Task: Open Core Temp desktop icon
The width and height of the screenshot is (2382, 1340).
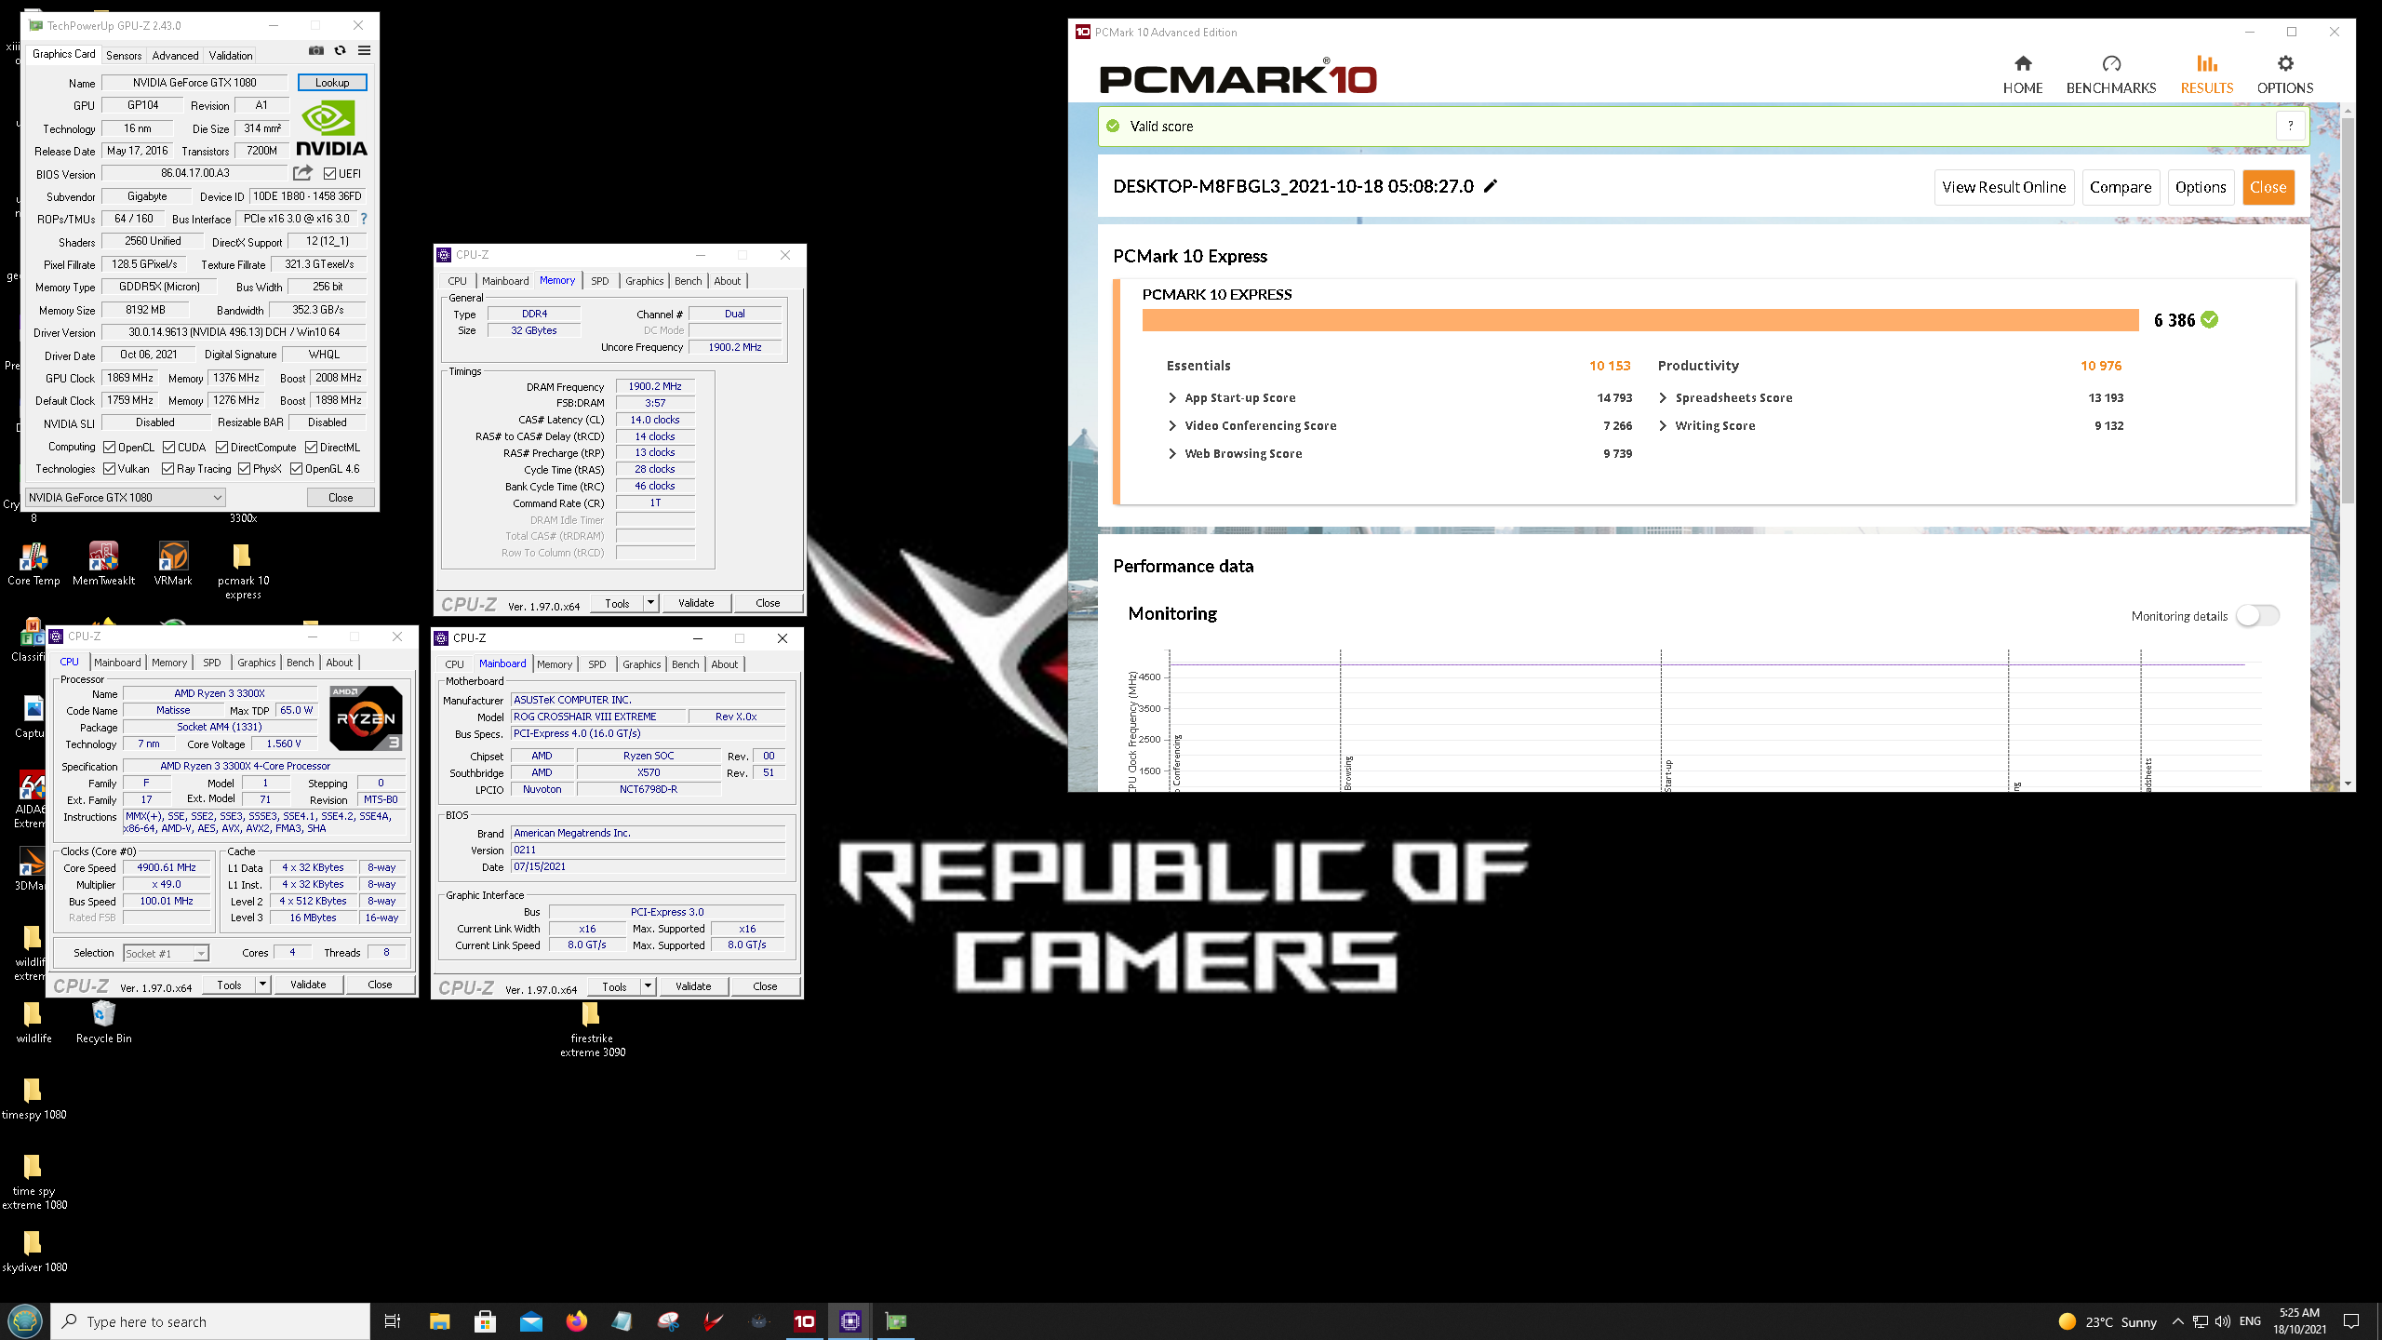Action: point(33,564)
